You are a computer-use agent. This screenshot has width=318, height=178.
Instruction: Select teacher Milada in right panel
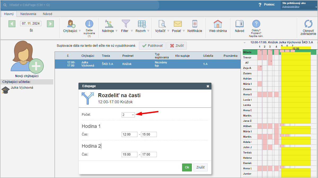247,52
